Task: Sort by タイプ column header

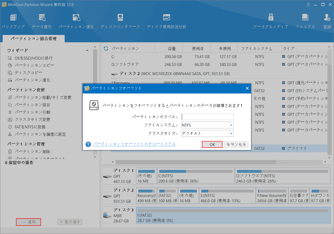Action: (x=289, y=49)
